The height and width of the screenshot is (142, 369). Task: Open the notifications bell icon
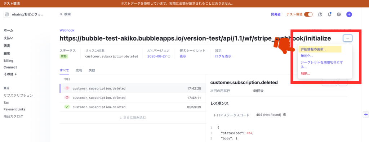(x=330, y=14)
